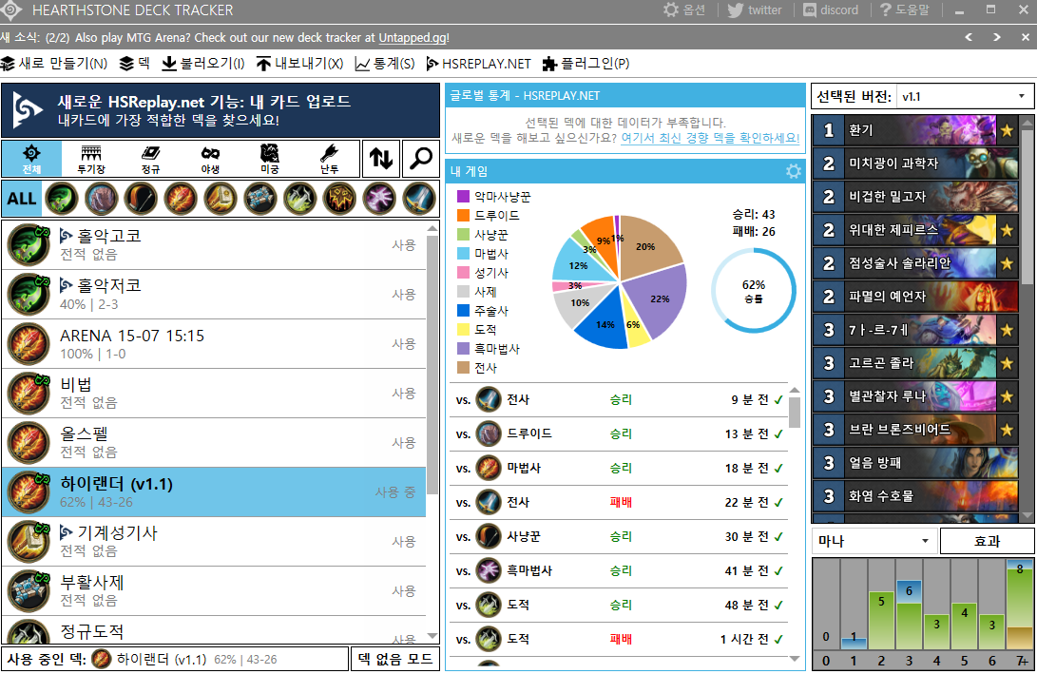Image resolution: width=1037 pixels, height=674 pixels.
Task: Show previous news item arrow
Action: pos(969,37)
